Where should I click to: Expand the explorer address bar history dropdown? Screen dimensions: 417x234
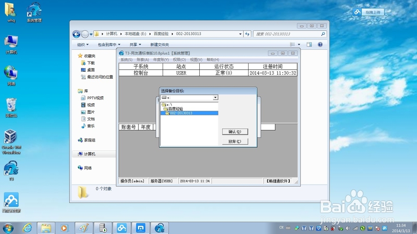click(241, 34)
